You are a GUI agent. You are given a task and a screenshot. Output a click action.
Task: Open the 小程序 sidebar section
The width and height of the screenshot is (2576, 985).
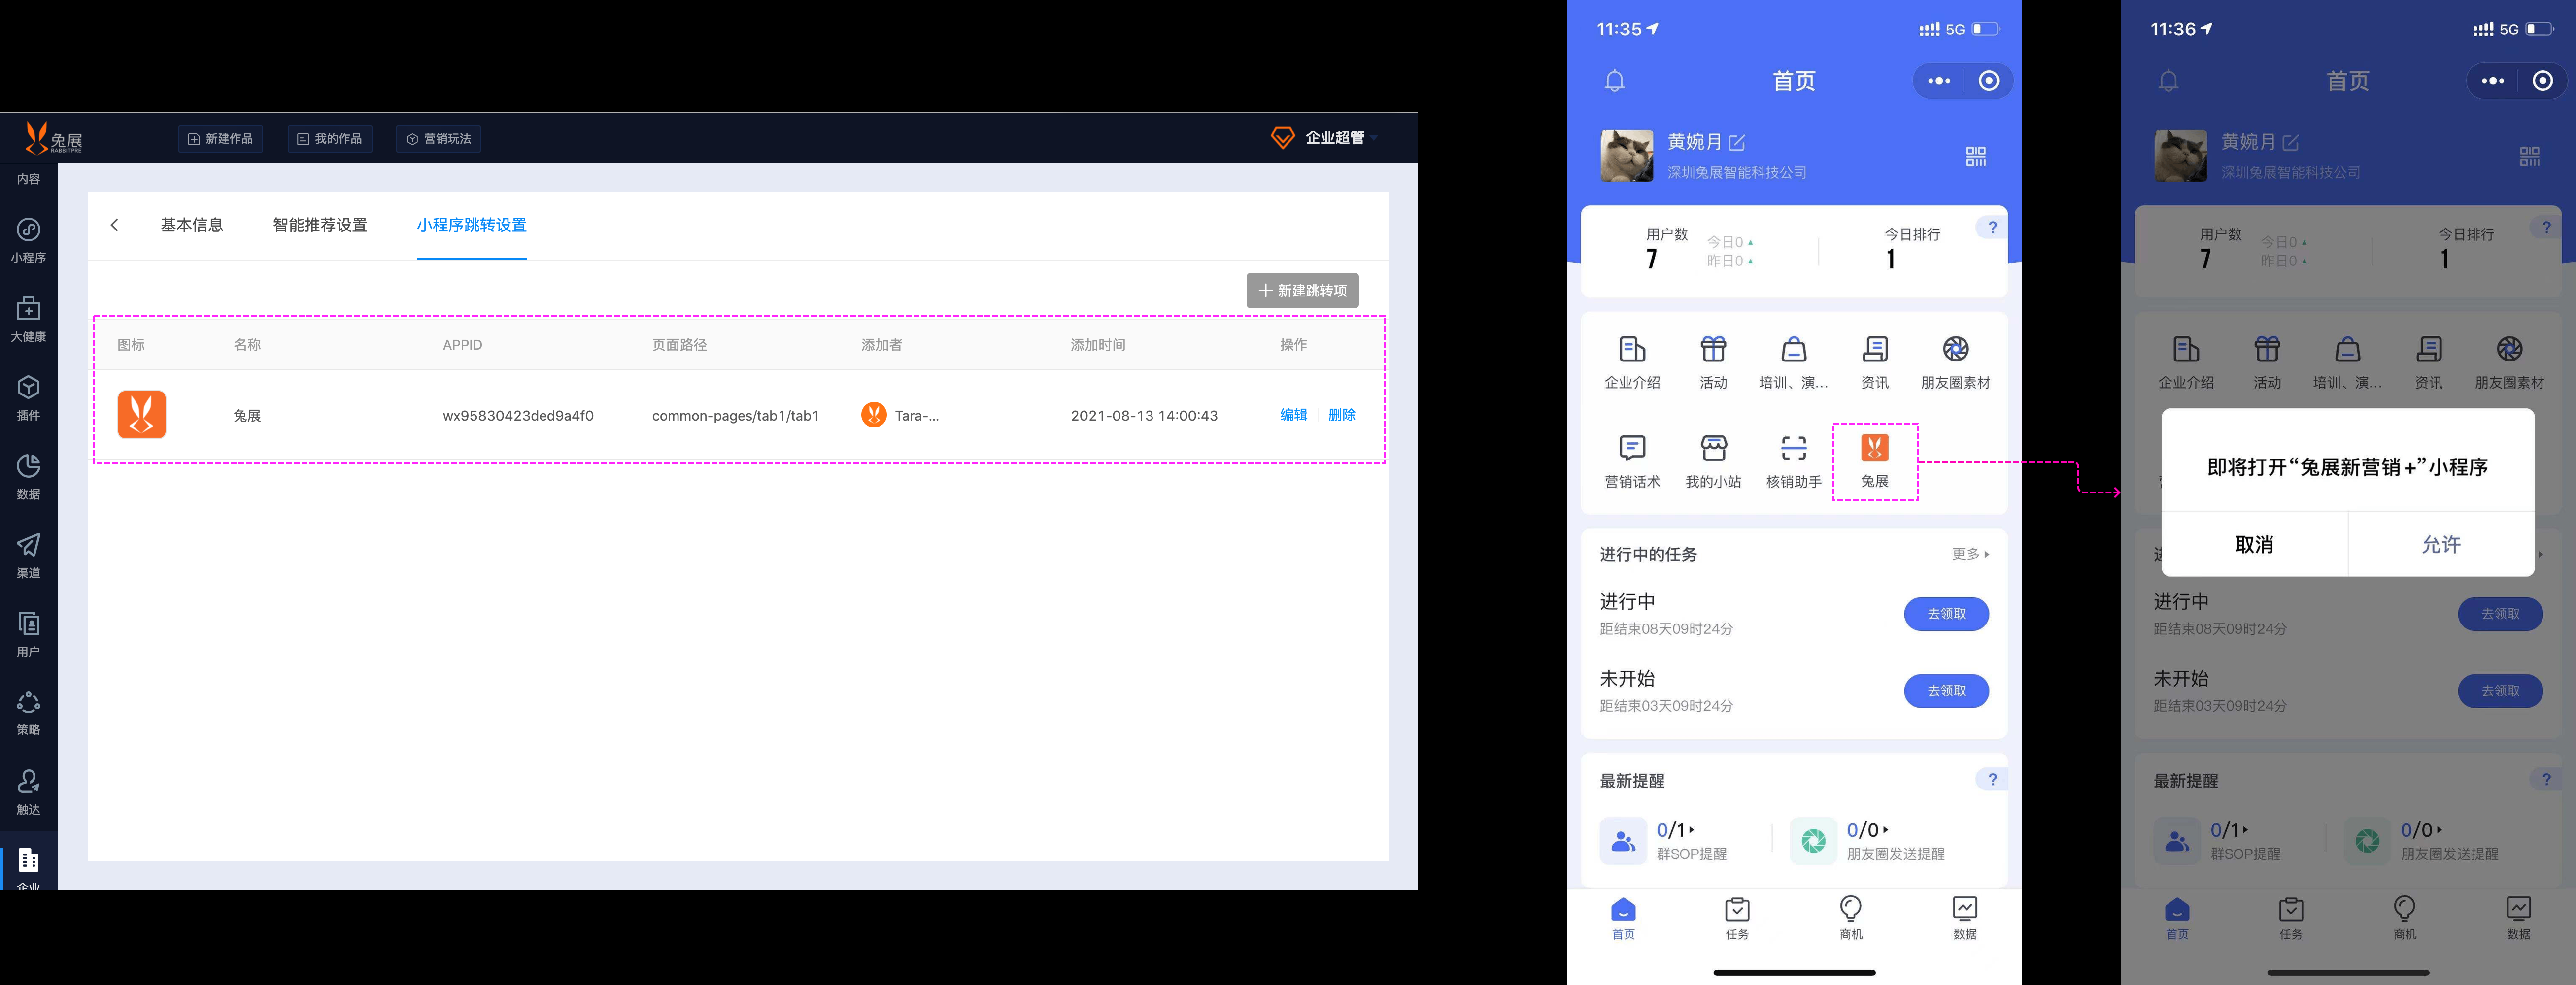[x=28, y=240]
